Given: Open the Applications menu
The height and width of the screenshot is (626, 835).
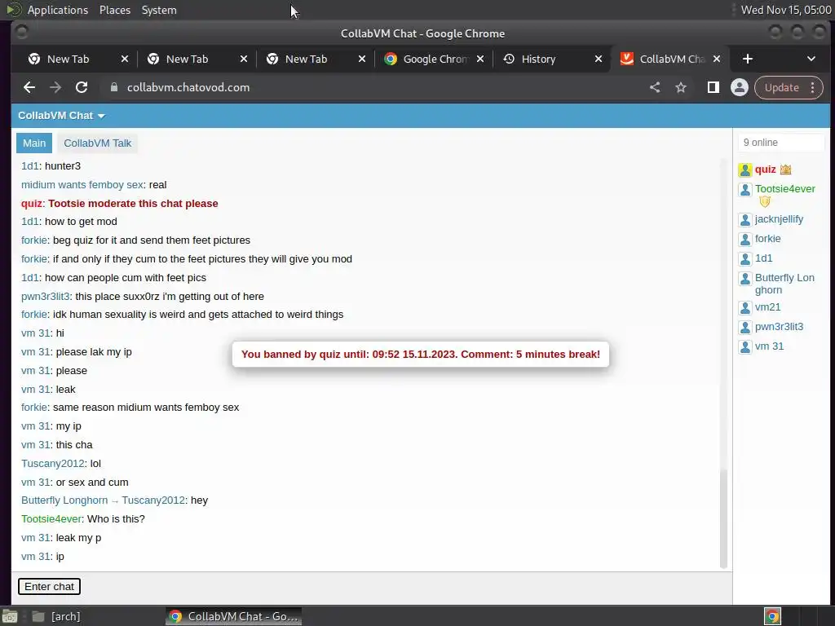Looking at the screenshot, I should [x=58, y=10].
